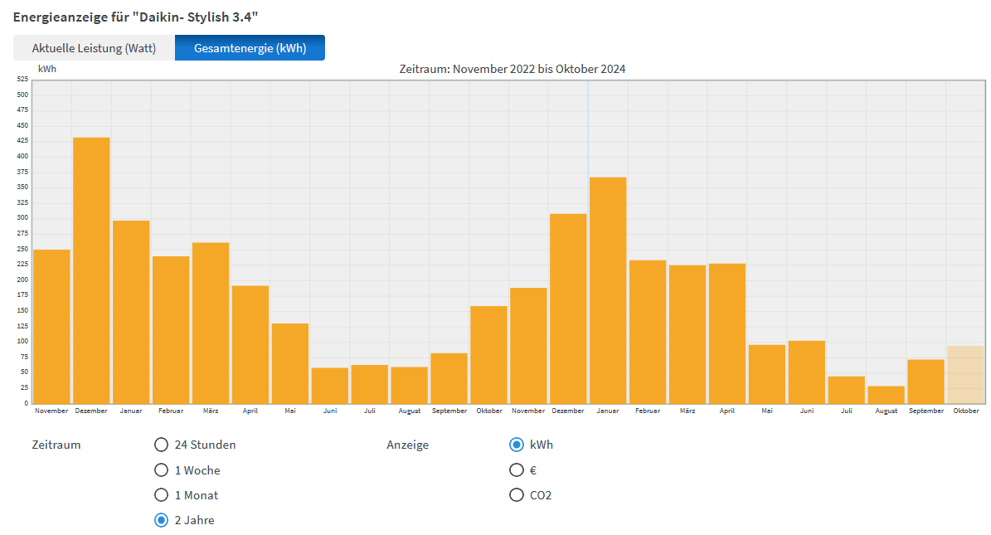
Task: Click the tallest Dezember 2022 bar
Action: coord(91,270)
